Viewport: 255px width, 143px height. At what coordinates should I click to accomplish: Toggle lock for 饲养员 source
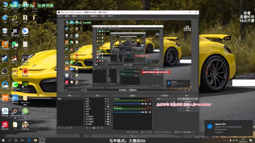coord(108,109)
